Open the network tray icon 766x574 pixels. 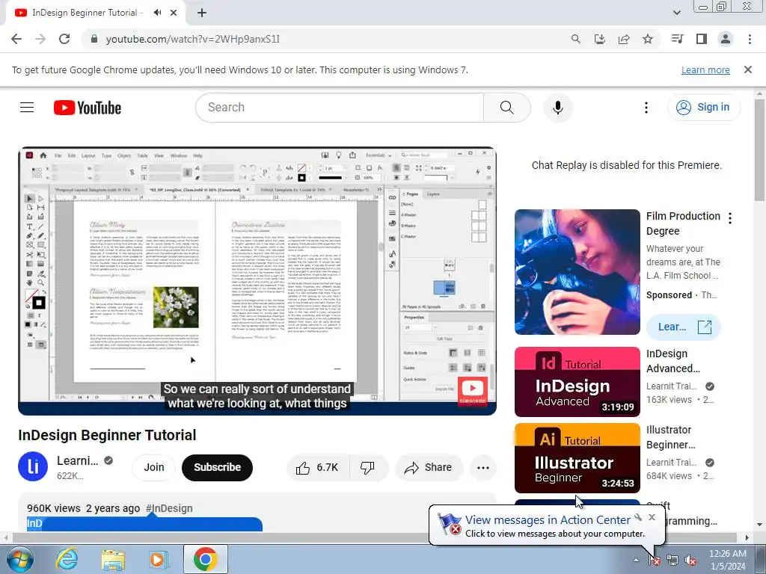pos(672,561)
